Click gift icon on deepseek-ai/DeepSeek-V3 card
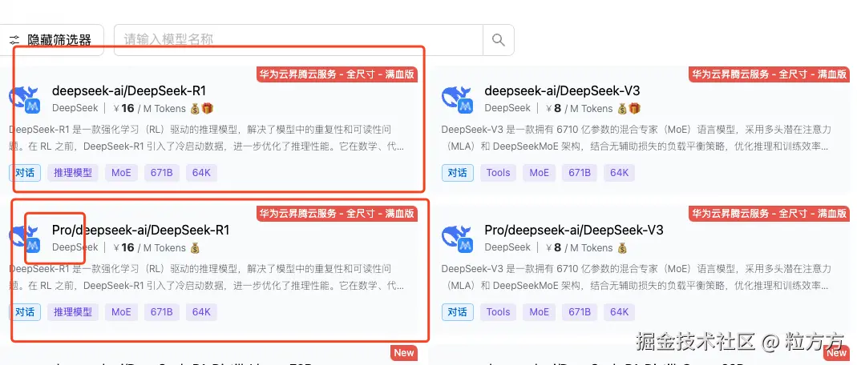857x365 pixels. pyautogui.click(x=635, y=109)
